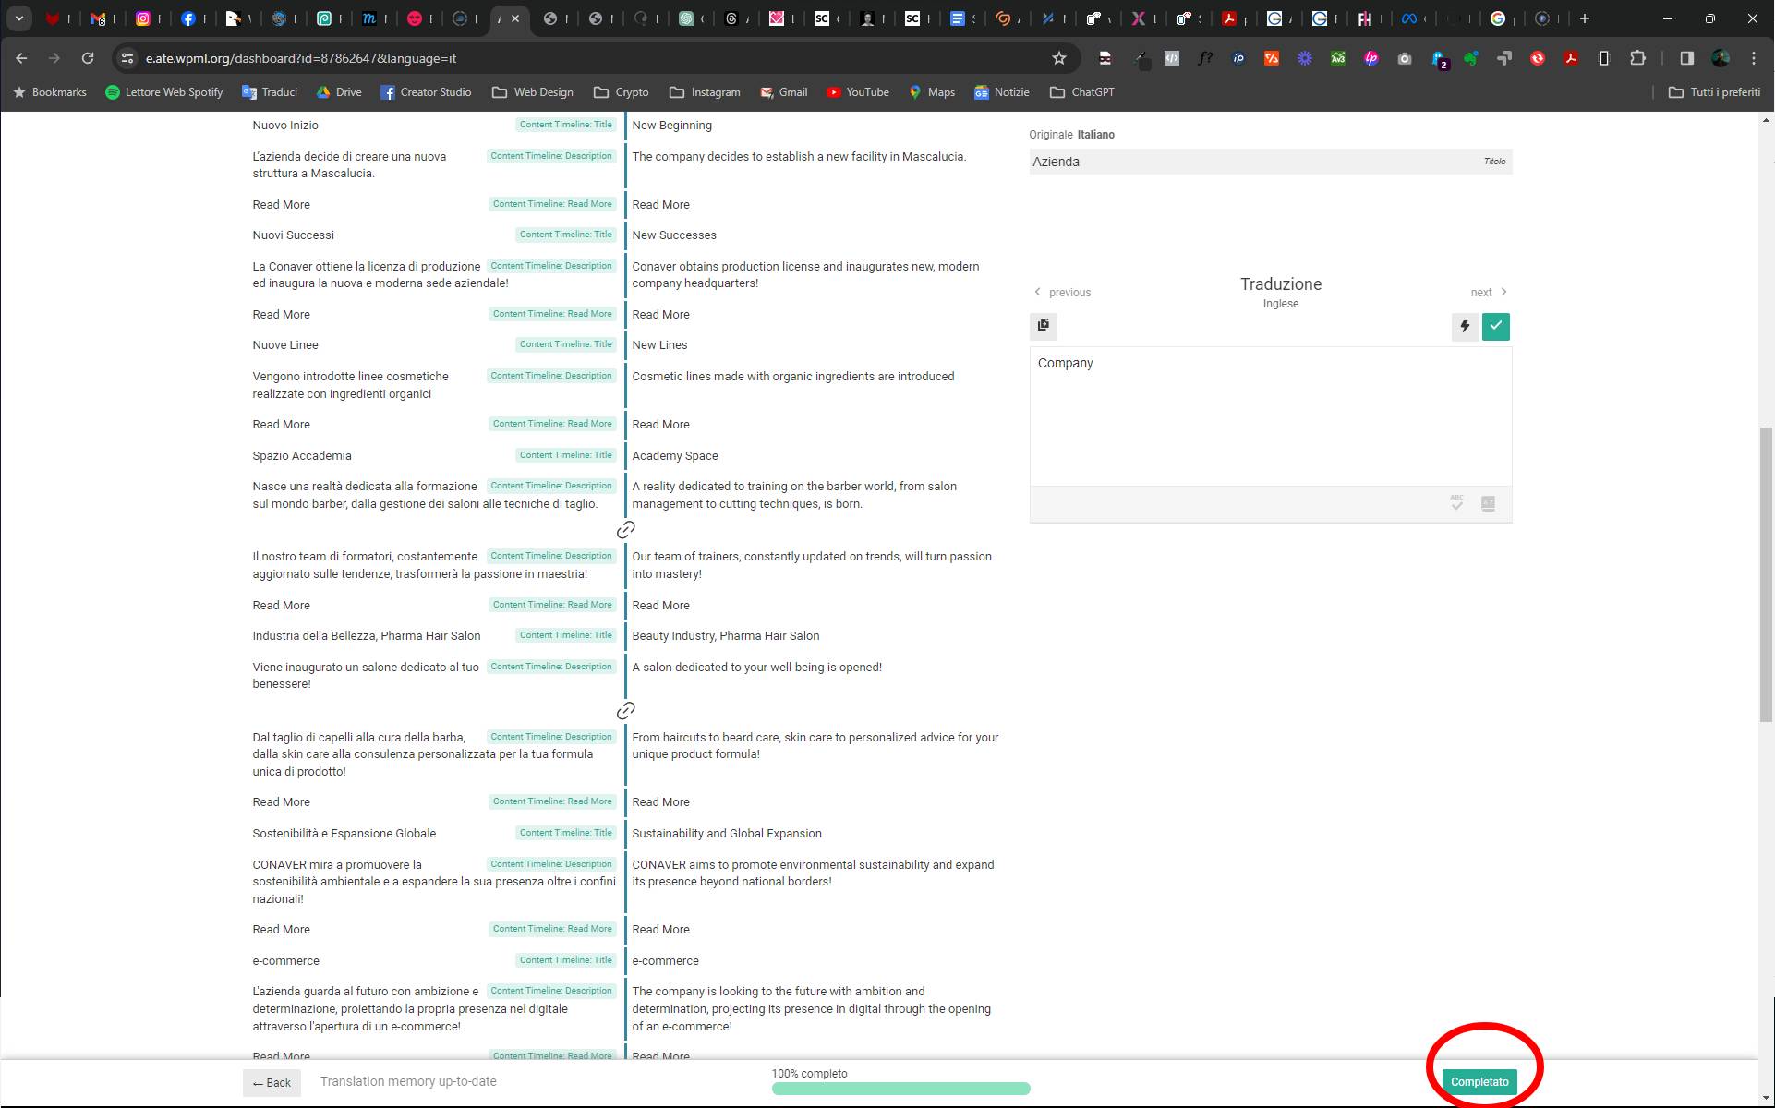1775x1108 pixels.
Task: Bookmark this page with the star icon
Action: tap(1059, 58)
